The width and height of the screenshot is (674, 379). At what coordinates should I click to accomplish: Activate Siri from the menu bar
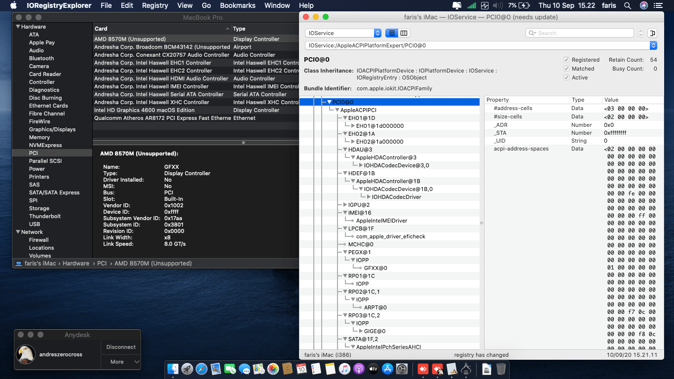coord(643,5)
